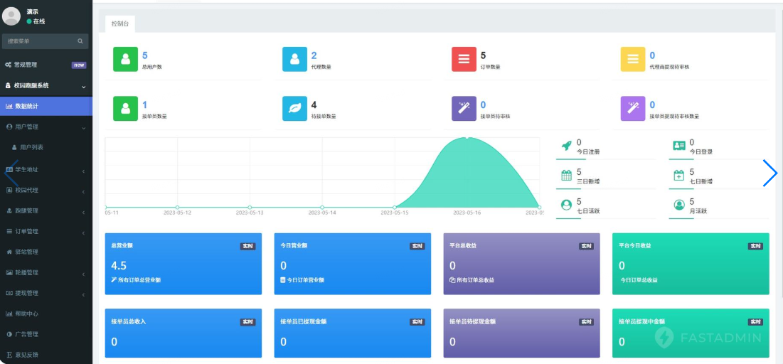783x364 pixels.
Task: Open 帮助中心 from the sidebar
Action: (x=26, y=314)
